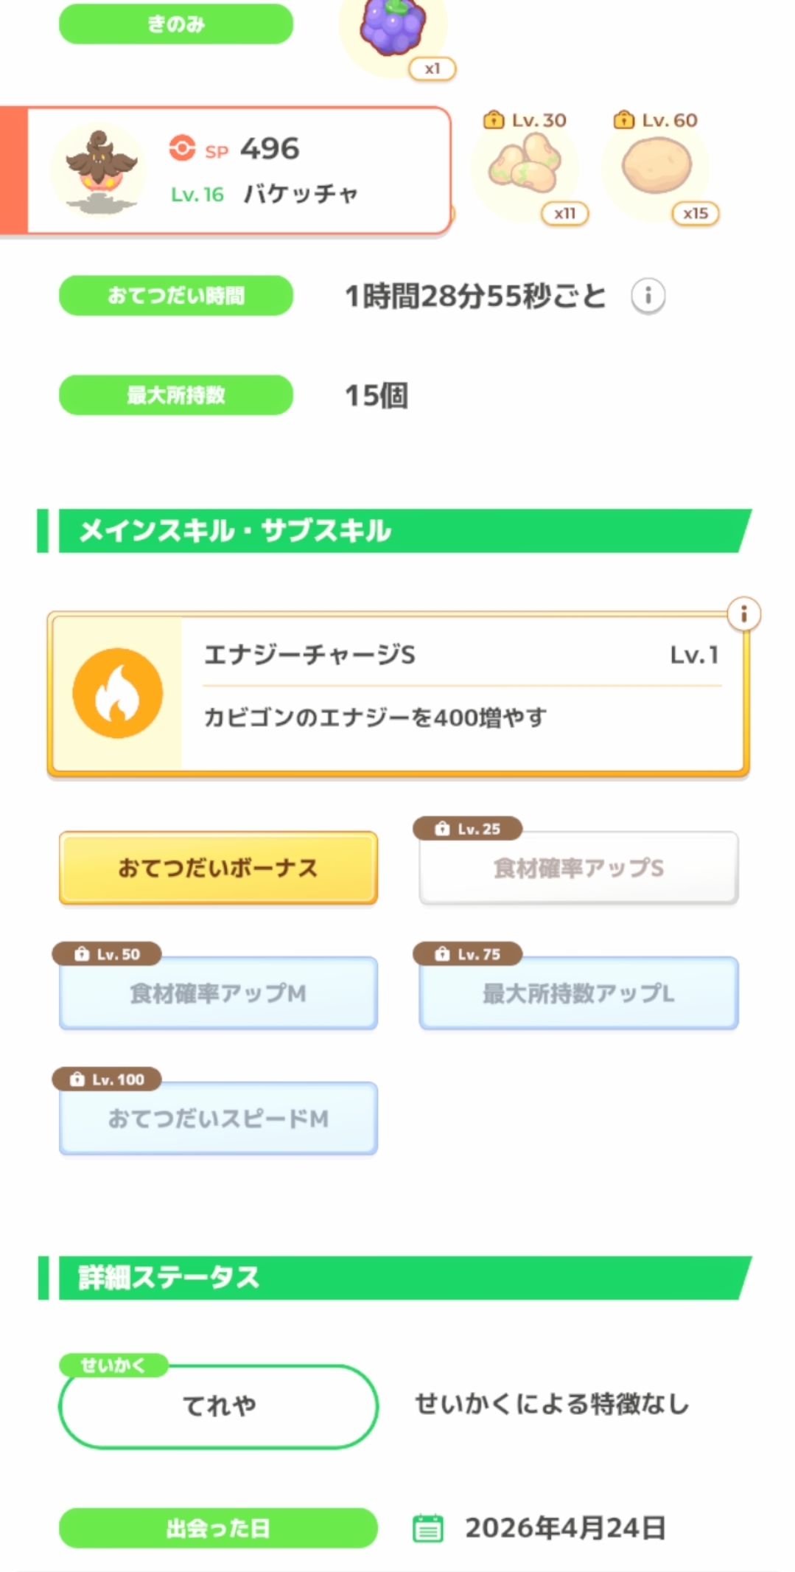This screenshot has width=795, height=1572.
Task: Tap the Poké Ball SP icon
Action: tap(182, 147)
